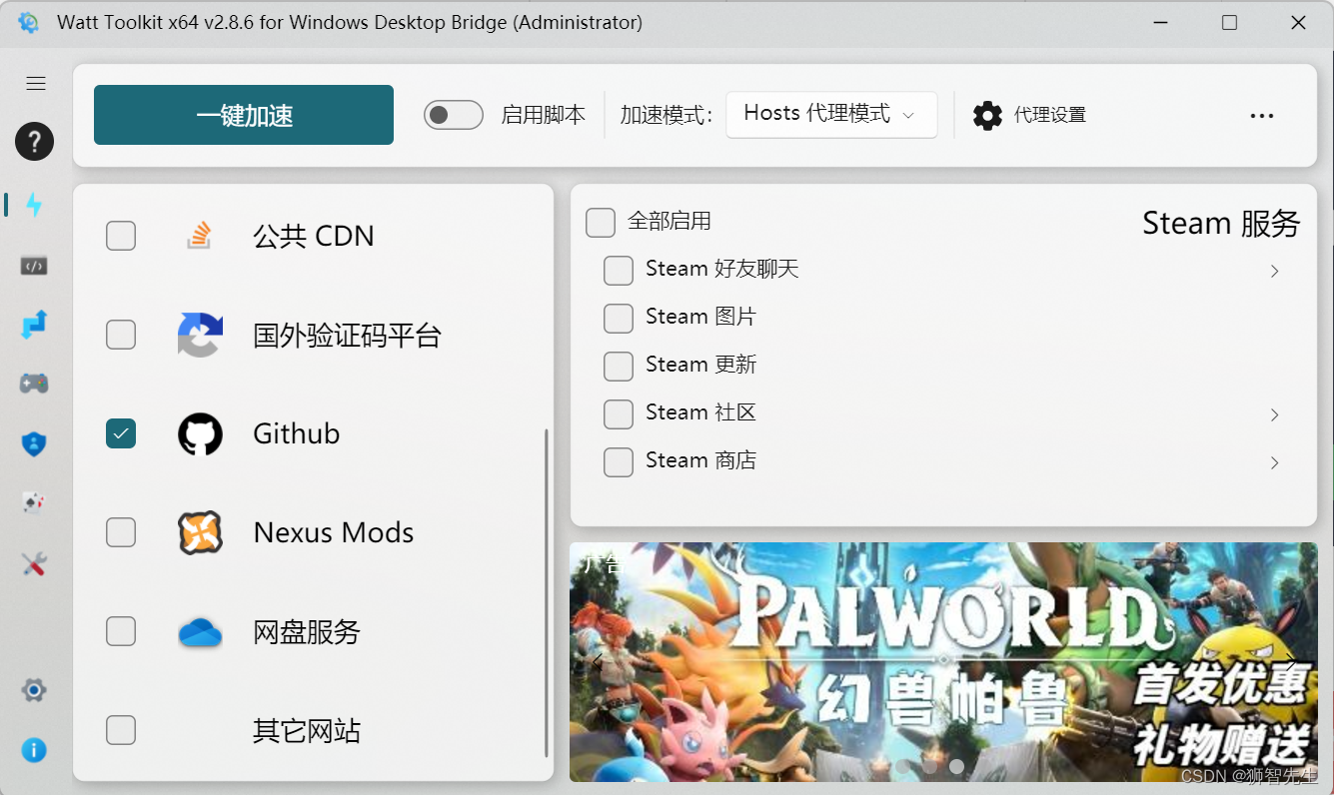This screenshot has height=795, width=1334.
Task: Click the Watt Toolkit title bar logo
Action: [x=29, y=22]
